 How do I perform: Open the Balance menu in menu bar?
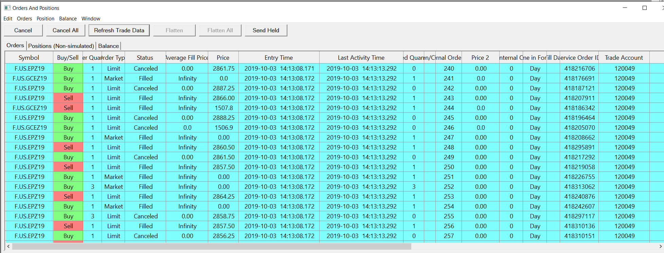point(68,19)
